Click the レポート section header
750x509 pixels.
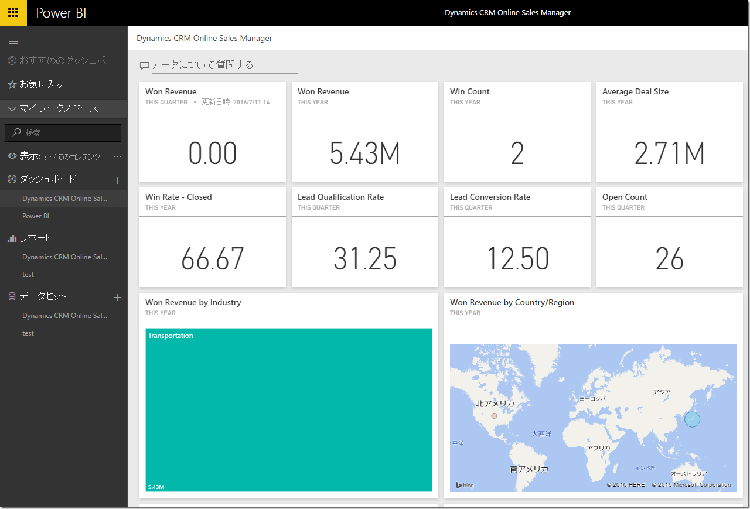(x=36, y=238)
